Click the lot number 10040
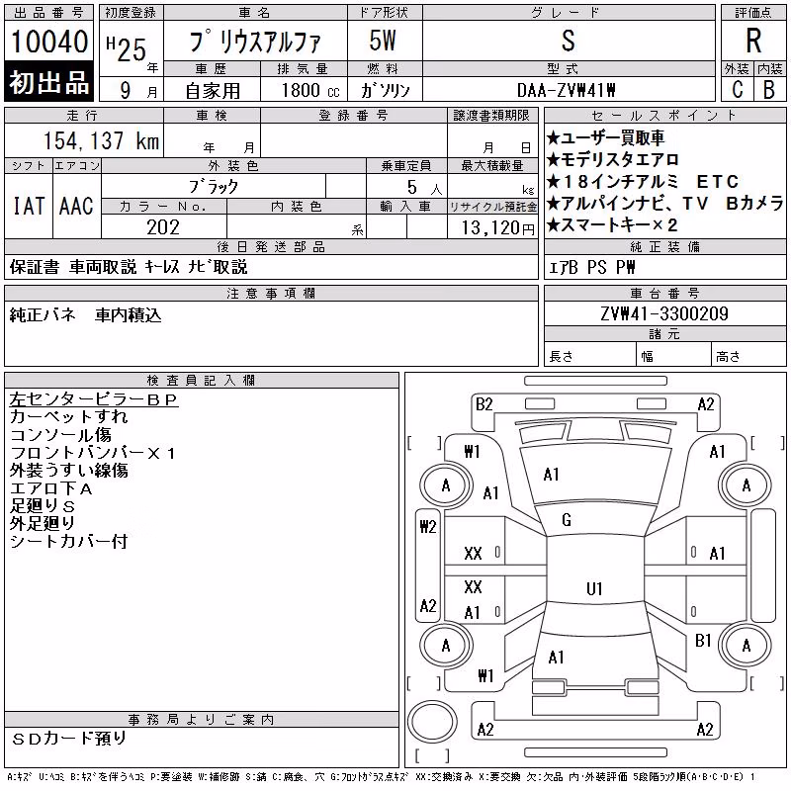 (x=49, y=42)
